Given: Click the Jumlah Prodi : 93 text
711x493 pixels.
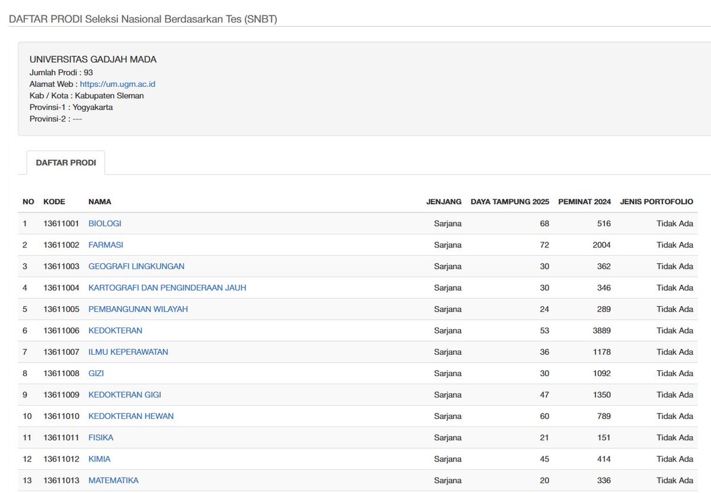Looking at the screenshot, I should click(61, 72).
